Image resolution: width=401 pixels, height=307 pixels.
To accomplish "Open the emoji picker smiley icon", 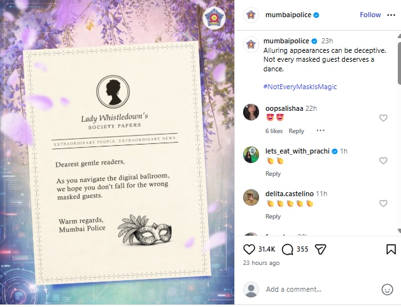I will point(387,290).
